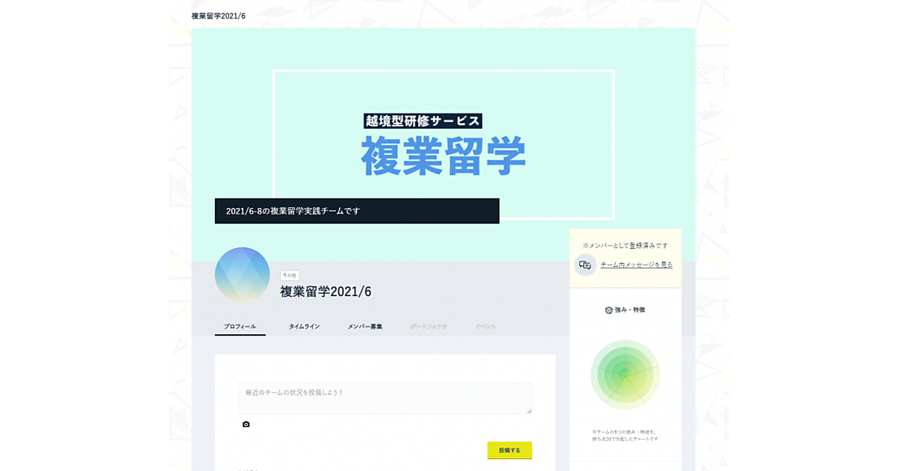Follow the チーム内メッセージを見る link

tap(637, 265)
